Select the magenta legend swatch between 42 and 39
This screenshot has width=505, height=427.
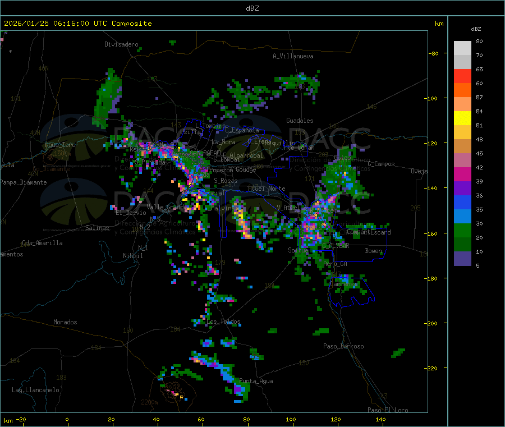(462, 174)
